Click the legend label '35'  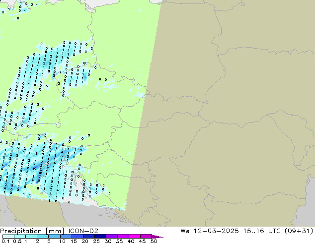click(x=119, y=241)
